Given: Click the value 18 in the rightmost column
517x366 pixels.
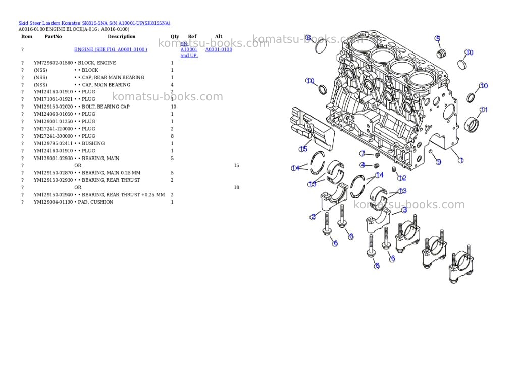Looking at the screenshot, I should [236, 187].
